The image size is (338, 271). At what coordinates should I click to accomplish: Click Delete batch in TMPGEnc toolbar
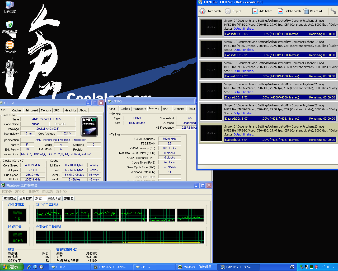(289, 11)
